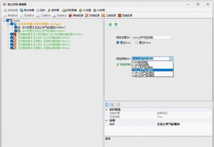This screenshot has height=147, width=214.
Task: Toggle checkbox for 左上料X,右上料X轴回原 step
Action: [12, 45]
